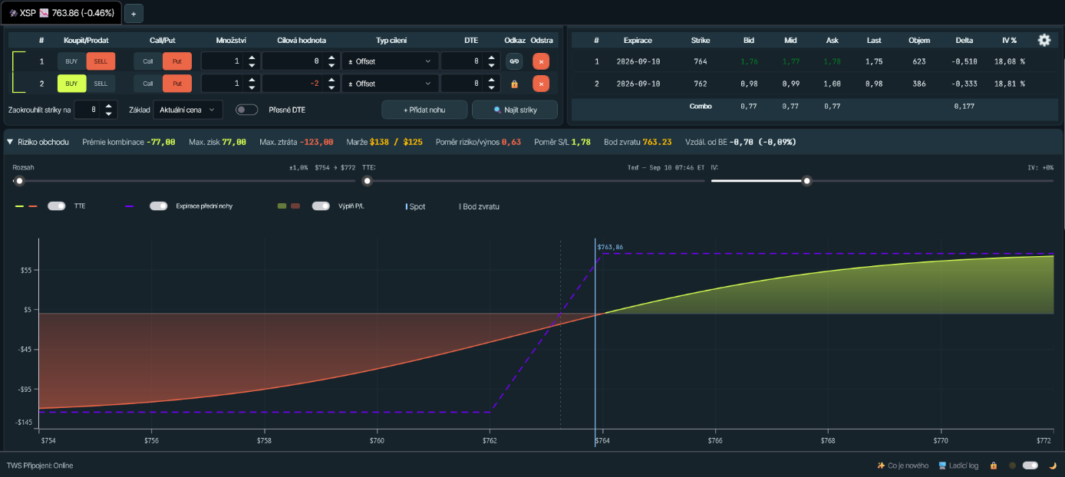Toggle Expirace přední nohy line switch

click(159, 206)
